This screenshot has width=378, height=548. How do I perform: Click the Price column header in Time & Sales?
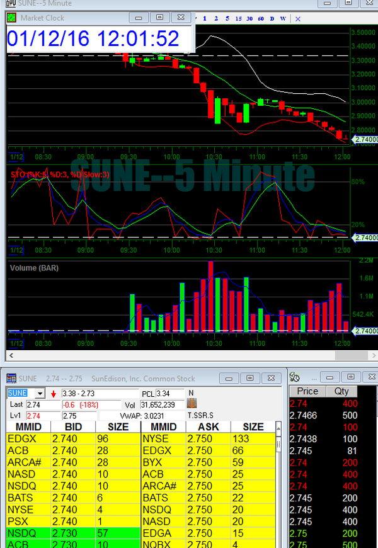(x=307, y=391)
